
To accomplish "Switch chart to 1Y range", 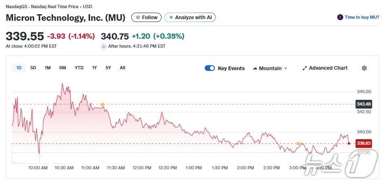I will click(x=95, y=68).
